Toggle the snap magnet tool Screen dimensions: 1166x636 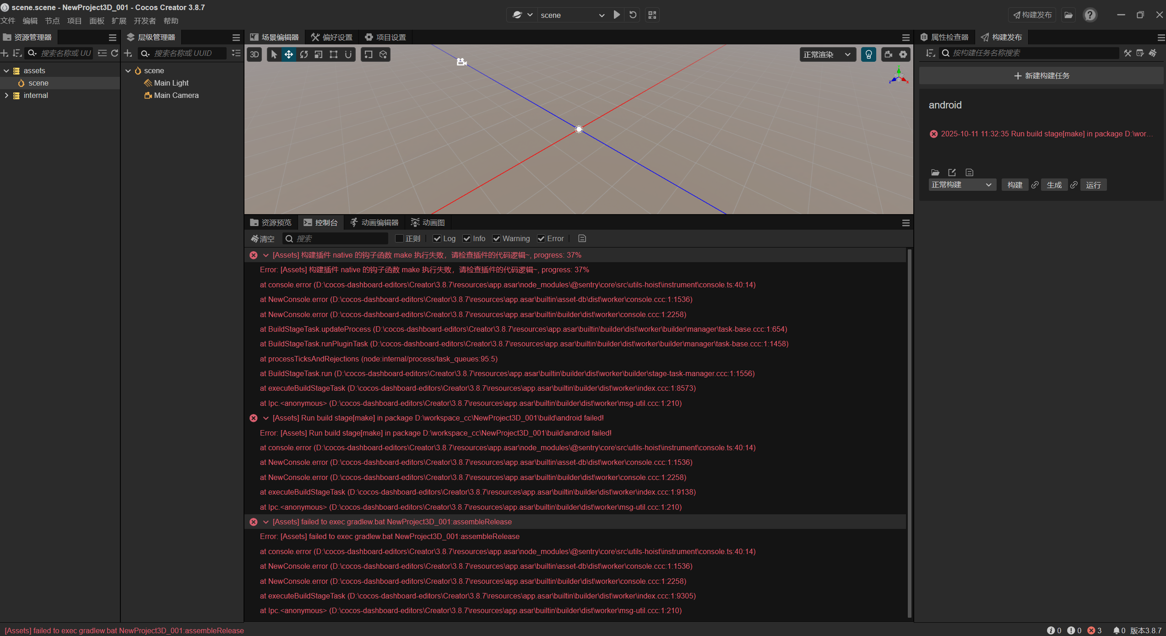pos(348,54)
